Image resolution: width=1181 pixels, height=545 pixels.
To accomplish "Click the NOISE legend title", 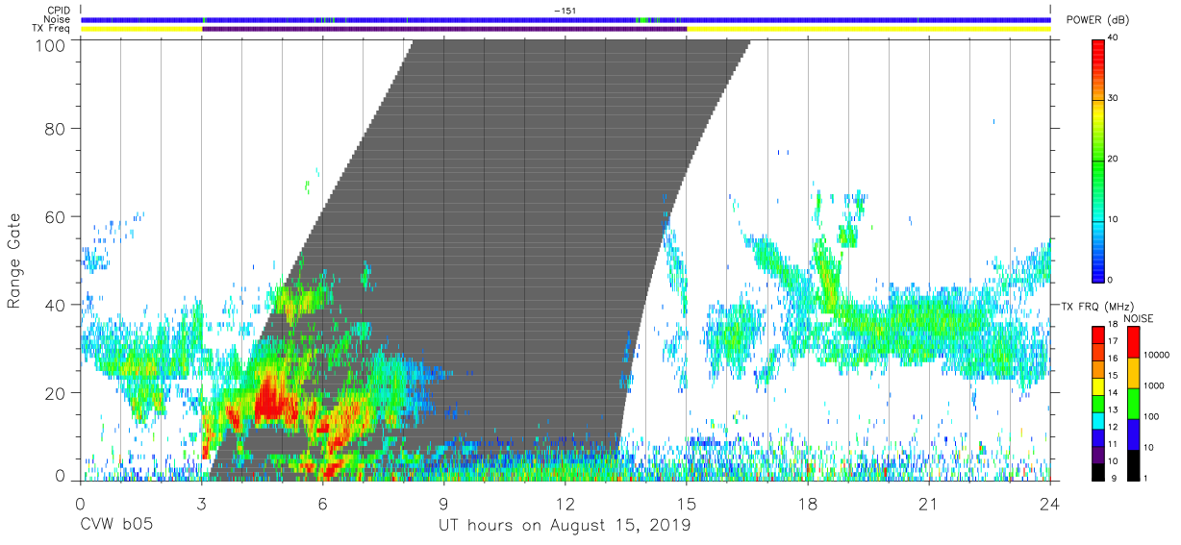I will click(x=1137, y=318).
